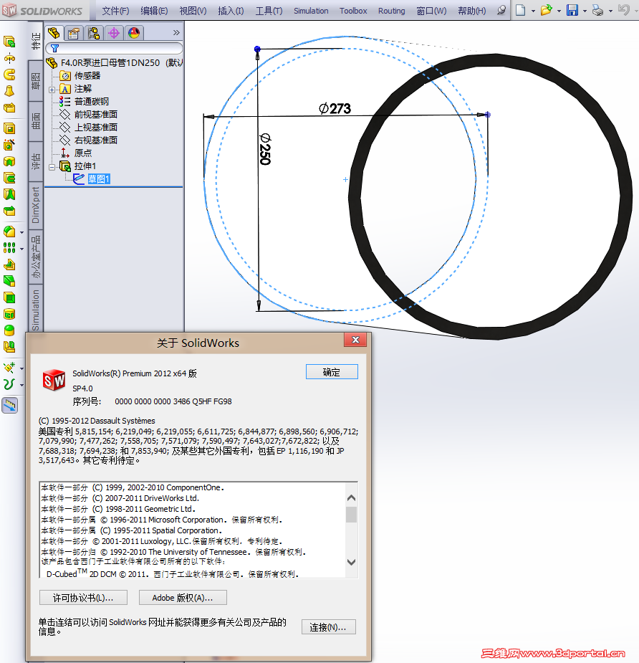639x663 pixels.
Task: Select the Dome tool
Action: click(x=9, y=330)
